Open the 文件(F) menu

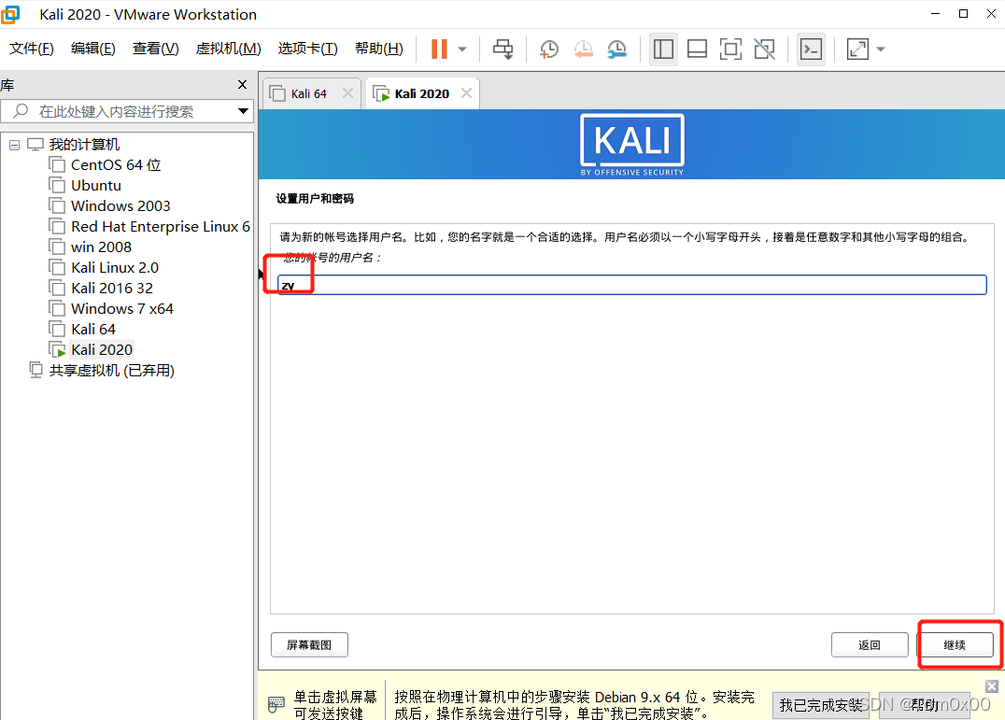pos(32,49)
